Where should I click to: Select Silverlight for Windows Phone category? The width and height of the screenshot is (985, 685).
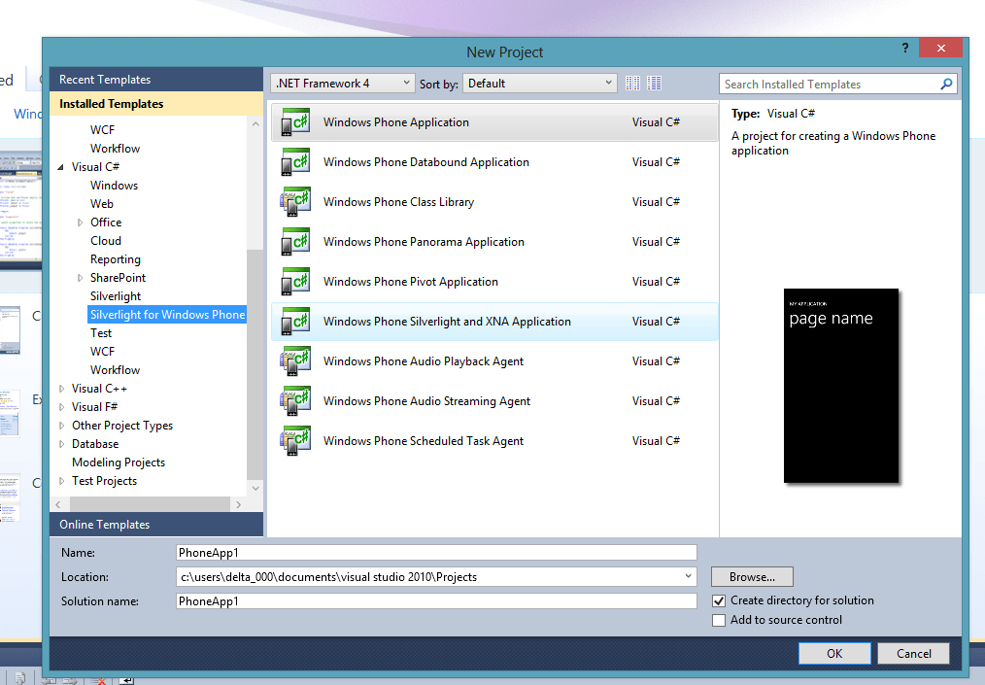tap(167, 315)
